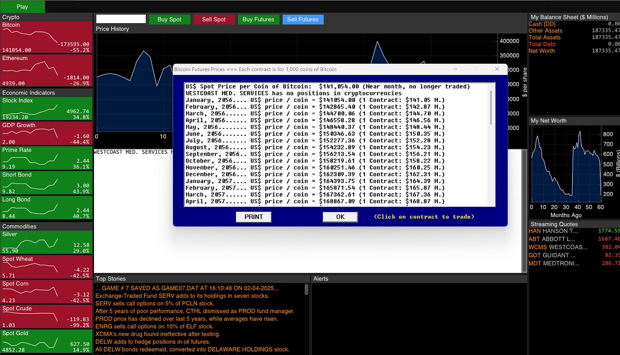
Task: Open story: SERV sells call options on PCLN
Action: [x=155, y=303]
